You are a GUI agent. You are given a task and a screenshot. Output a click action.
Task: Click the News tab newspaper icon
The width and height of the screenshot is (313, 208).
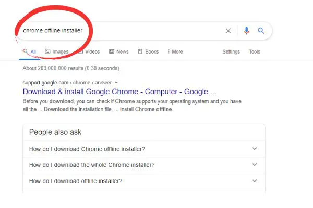[112, 51]
